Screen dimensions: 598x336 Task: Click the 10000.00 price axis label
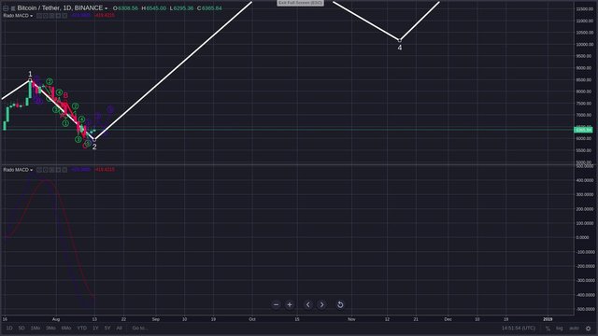(584, 45)
